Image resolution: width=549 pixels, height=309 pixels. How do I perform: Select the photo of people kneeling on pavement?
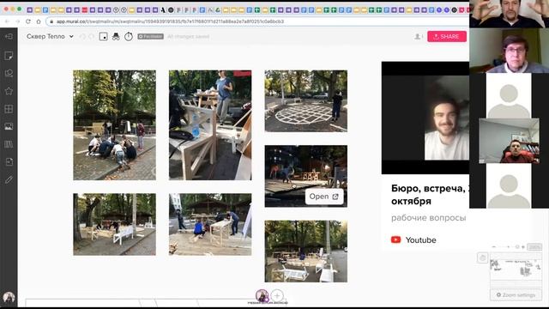[114, 125]
